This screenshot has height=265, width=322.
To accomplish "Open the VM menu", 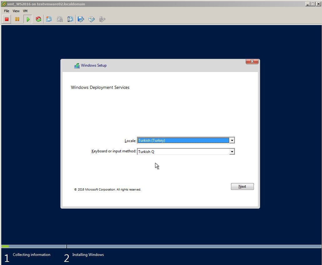I will [x=25, y=11].
